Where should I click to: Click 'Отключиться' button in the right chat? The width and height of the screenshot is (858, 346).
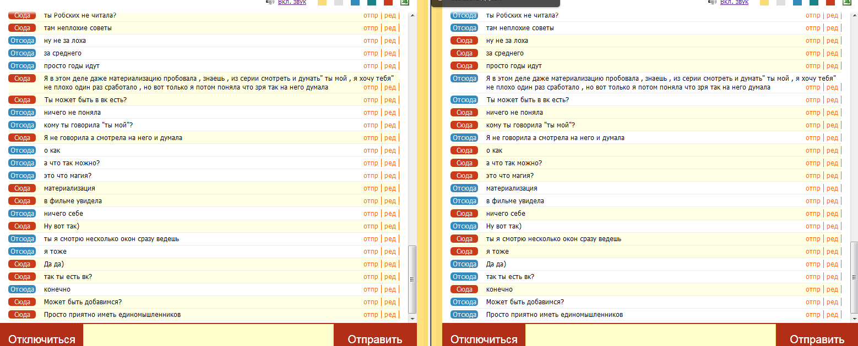click(484, 336)
